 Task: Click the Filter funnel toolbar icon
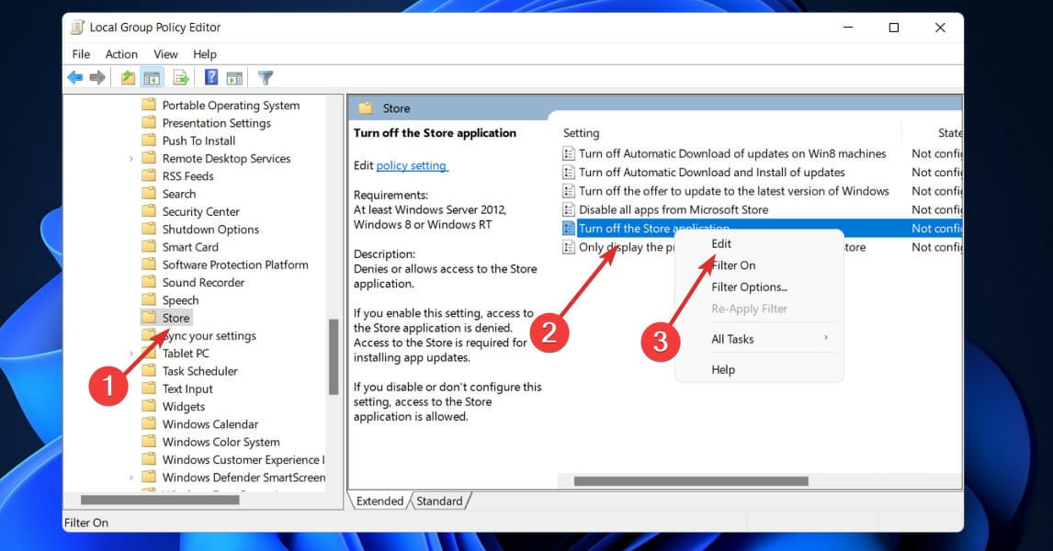click(266, 78)
